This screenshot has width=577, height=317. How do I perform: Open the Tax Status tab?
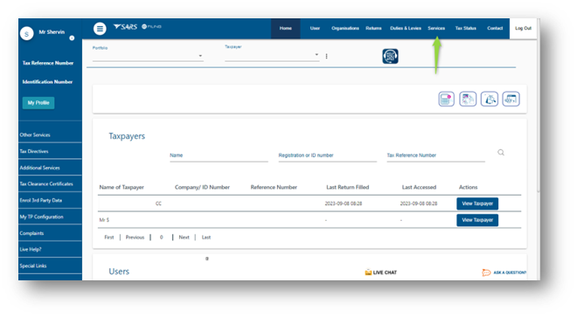click(x=465, y=28)
